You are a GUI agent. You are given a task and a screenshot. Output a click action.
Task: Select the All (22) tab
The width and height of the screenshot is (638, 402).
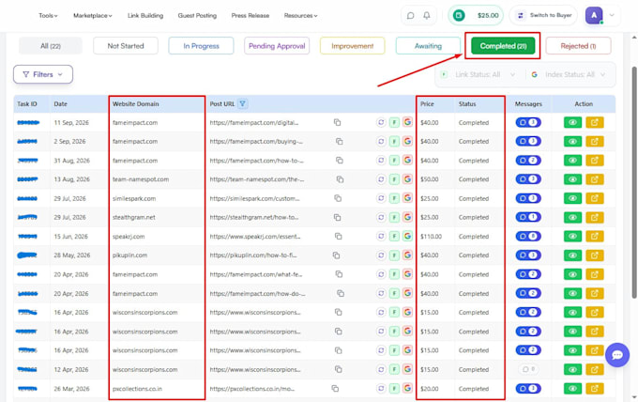(x=51, y=46)
